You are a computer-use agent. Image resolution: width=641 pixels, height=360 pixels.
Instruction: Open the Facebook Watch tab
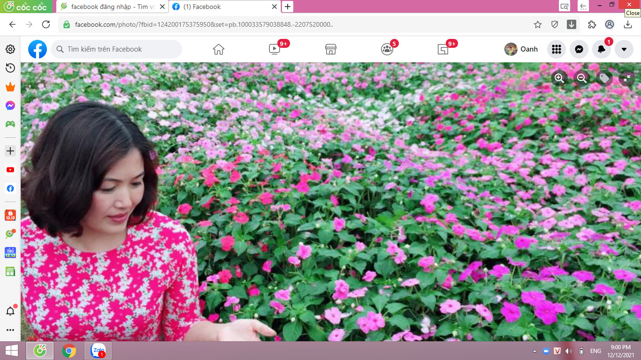pos(275,49)
